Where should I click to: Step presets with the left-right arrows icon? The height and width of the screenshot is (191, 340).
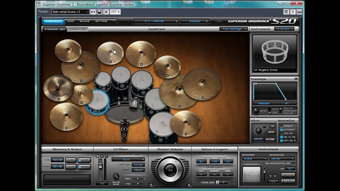93,12
